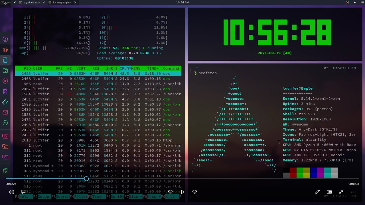Image resolution: width=365 pixels, height=205 pixels.
Task: Toggle the volume speaker icon
Action: point(11,192)
